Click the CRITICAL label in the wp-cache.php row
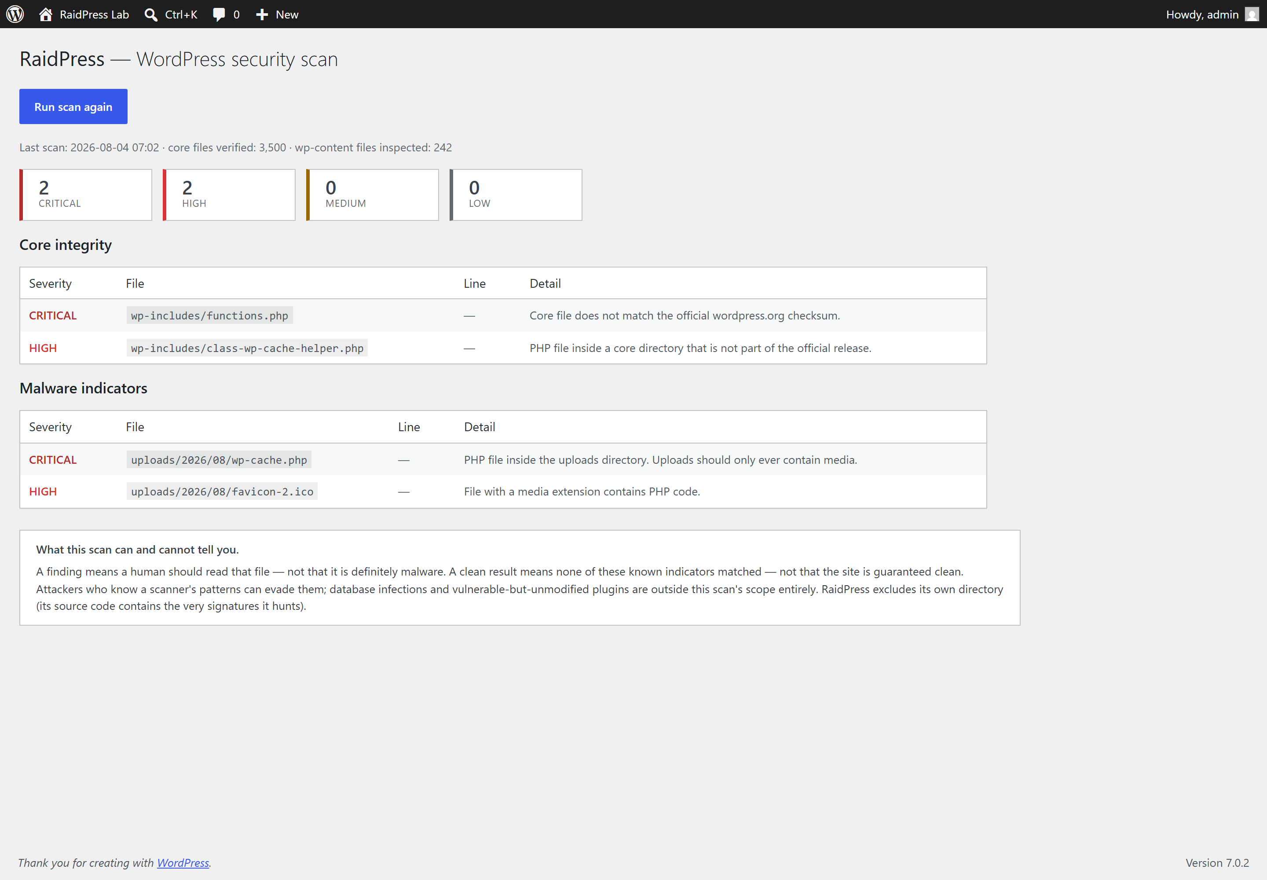The height and width of the screenshot is (880, 1267). pyautogui.click(x=53, y=460)
